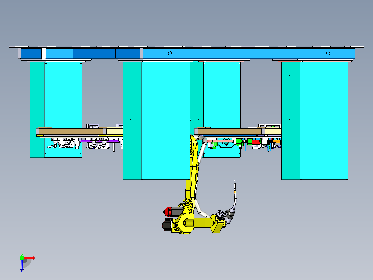This screenshot has height=280, width=373.
Task: Pick the purple rod under the left fixture
Action: (100, 141)
